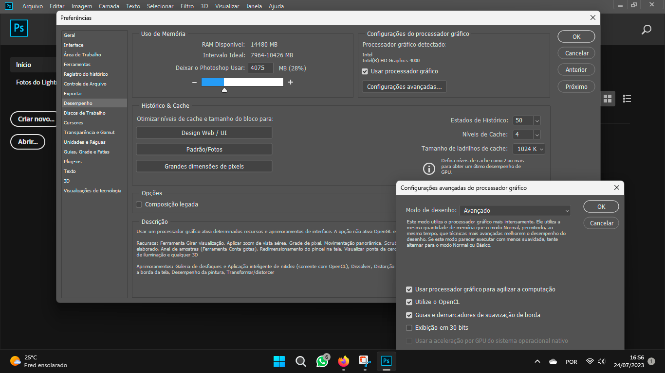Choose Grandes dimensões de pixels preset
Image resolution: width=665 pixels, height=373 pixels.
pyautogui.click(x=204, y=166)
